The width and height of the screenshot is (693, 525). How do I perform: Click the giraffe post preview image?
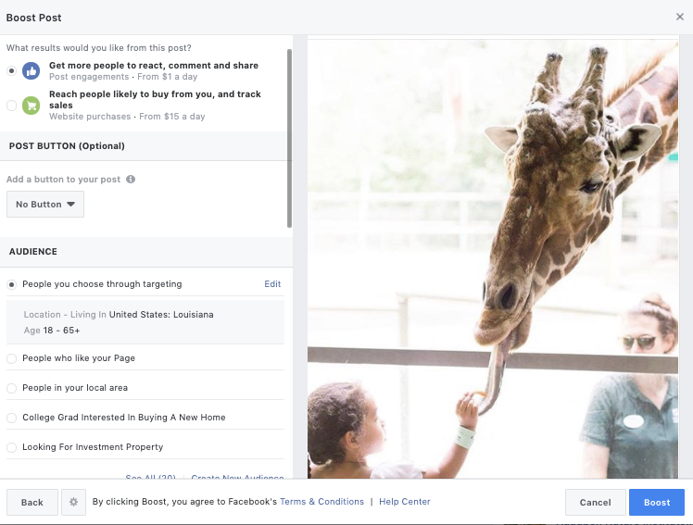coord(492,259)
